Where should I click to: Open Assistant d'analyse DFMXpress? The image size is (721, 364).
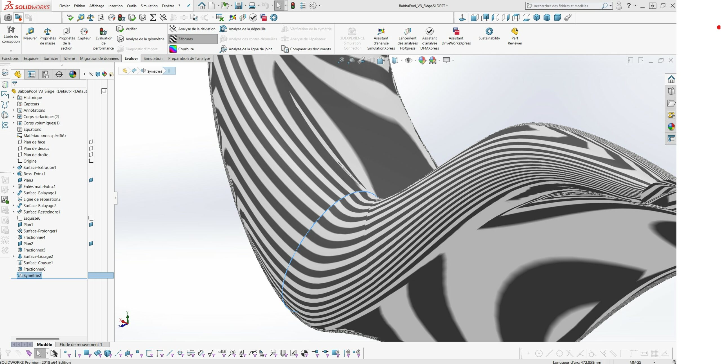430,39
